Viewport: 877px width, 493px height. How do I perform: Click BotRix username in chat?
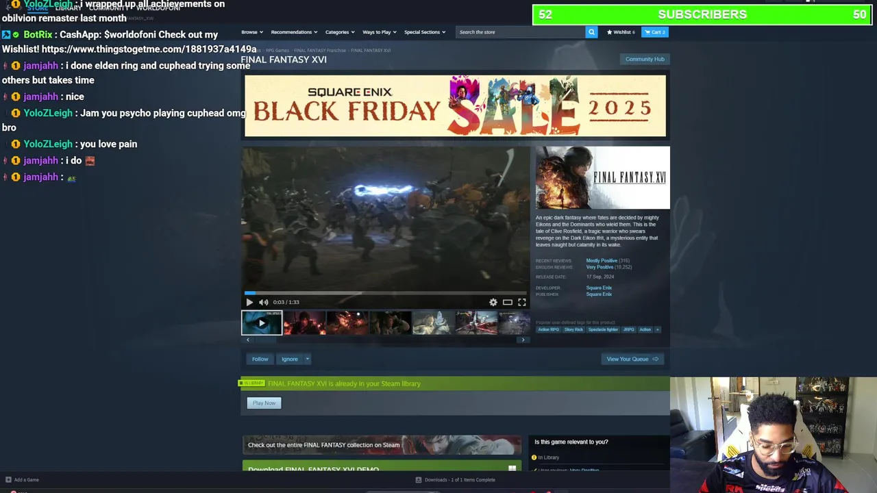coord(38,34)
